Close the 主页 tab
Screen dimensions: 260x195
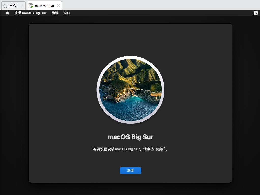[22, 6]
